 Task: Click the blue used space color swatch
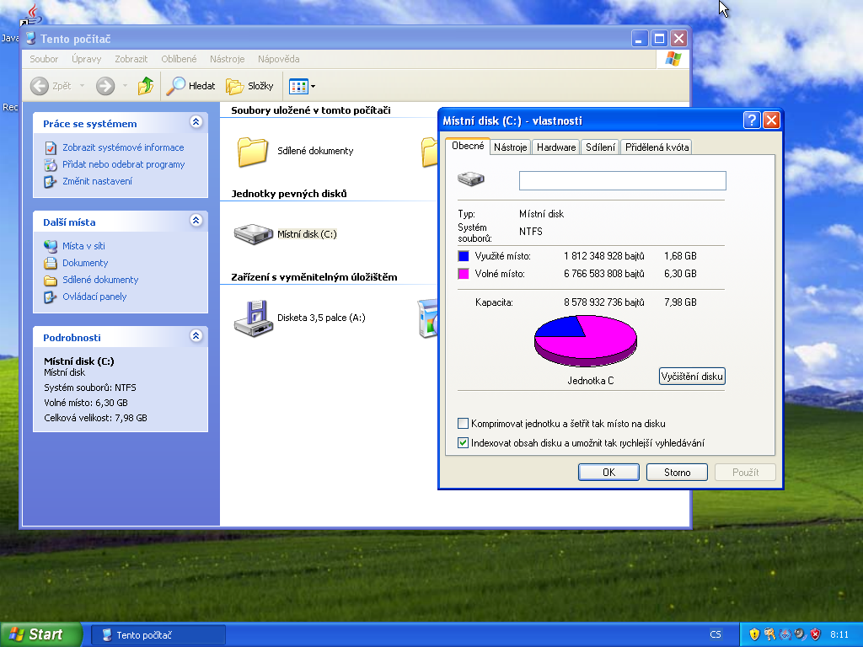[463, 256]
